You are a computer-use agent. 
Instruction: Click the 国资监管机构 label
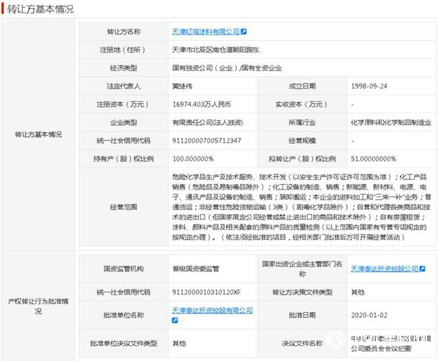pyautogui.click(x=123, y=268)
